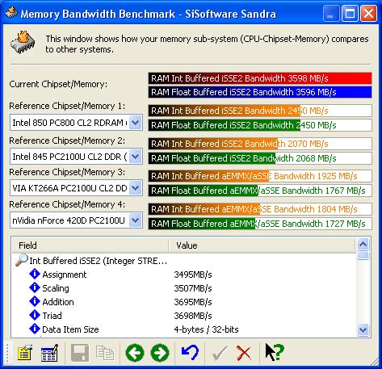This screenshot has height=369, width=382.
Task: Click the info icon next to Data Item Size
Action: pyautogui.click(x=35, y=329)
